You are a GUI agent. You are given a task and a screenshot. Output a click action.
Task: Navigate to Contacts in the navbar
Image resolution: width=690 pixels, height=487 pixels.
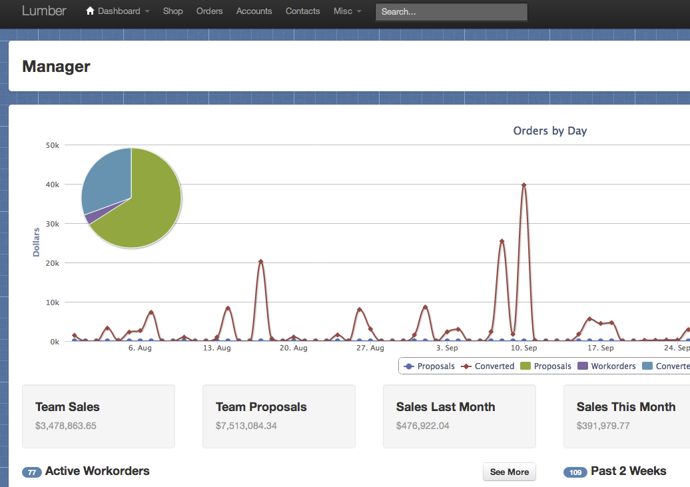click(302, 11)
